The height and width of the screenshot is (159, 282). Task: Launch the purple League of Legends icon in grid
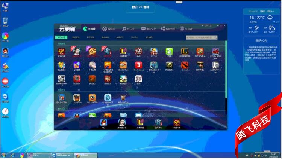point(123,52)
